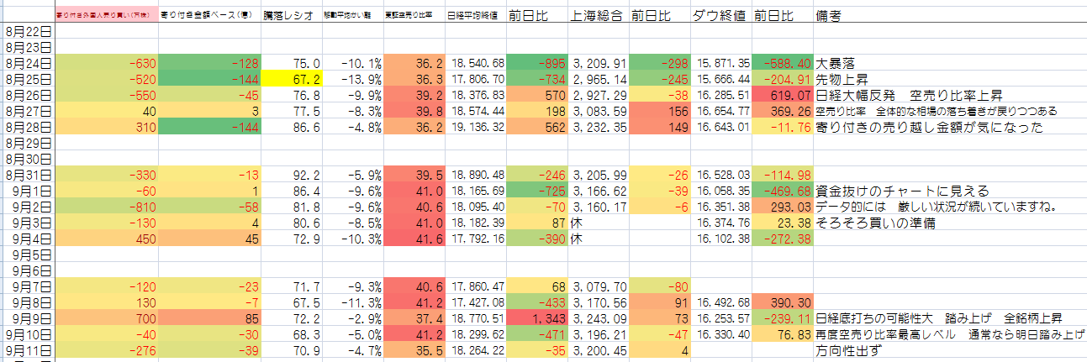The width and height of the screenshot is (1087, 362).
Task: Click the -588.40 Dow change cell
Action: click(783, 63)
